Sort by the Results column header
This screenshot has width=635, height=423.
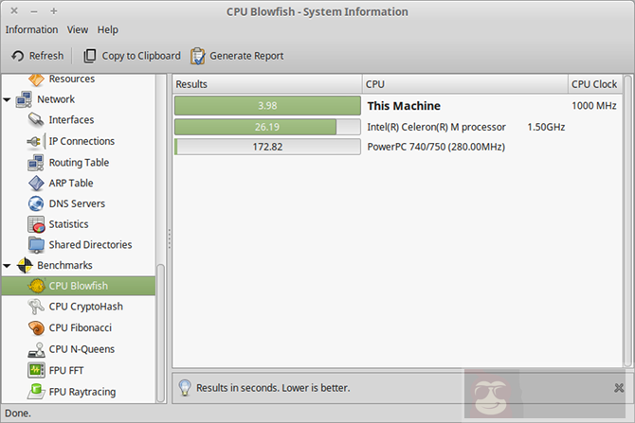[x=266, y=84]
